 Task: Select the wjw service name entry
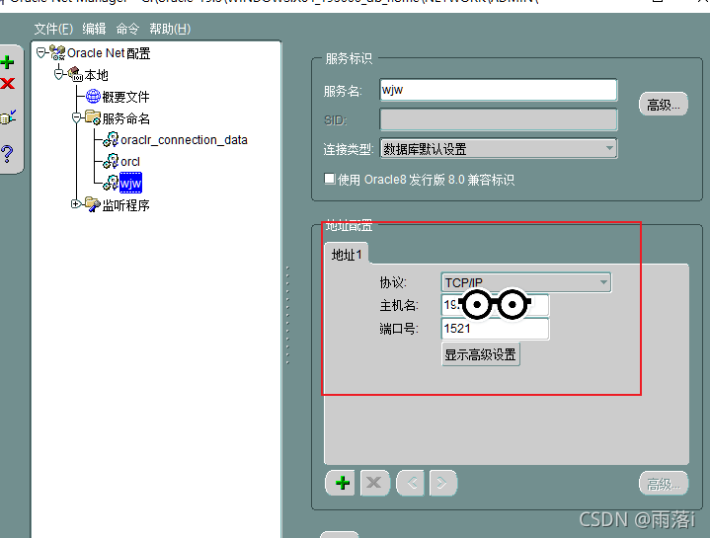[x=130, y=183]
